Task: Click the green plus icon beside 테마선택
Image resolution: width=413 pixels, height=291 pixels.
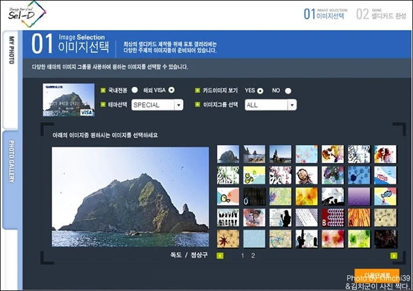Action: (103, 104)
